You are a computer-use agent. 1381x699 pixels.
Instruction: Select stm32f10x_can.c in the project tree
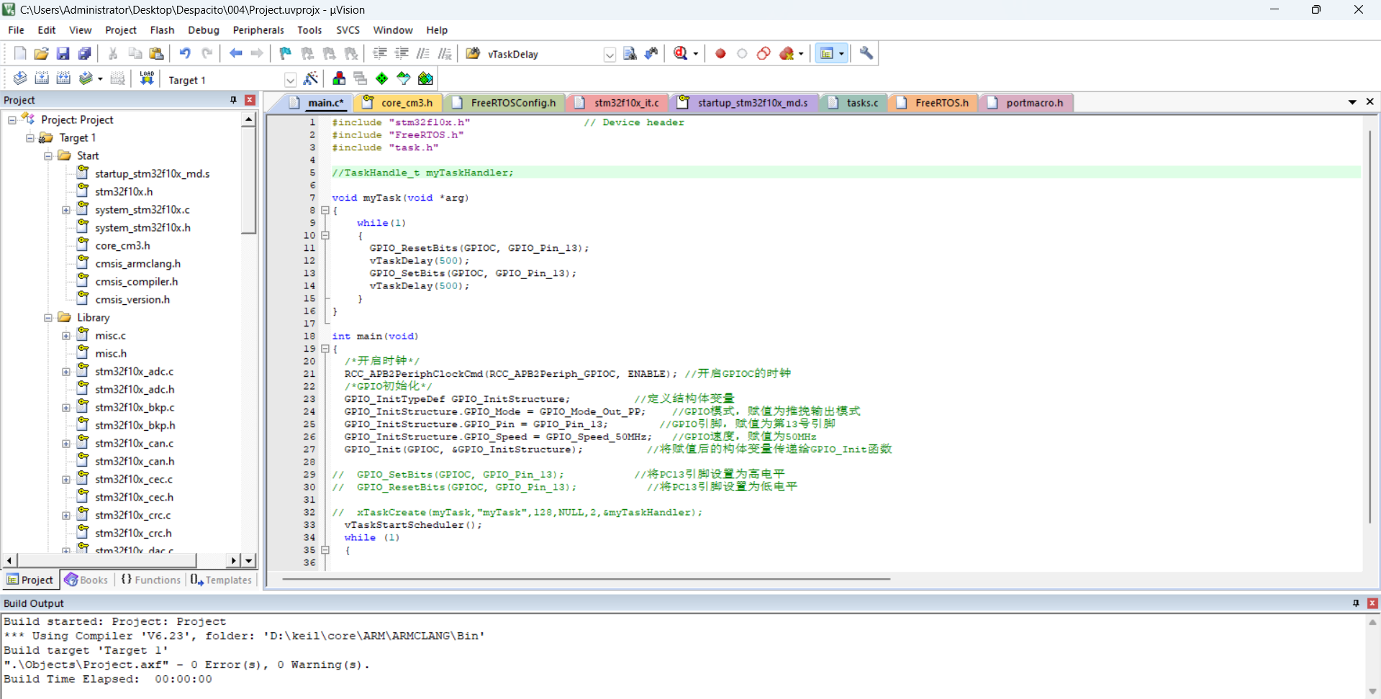tap(134, 444)
